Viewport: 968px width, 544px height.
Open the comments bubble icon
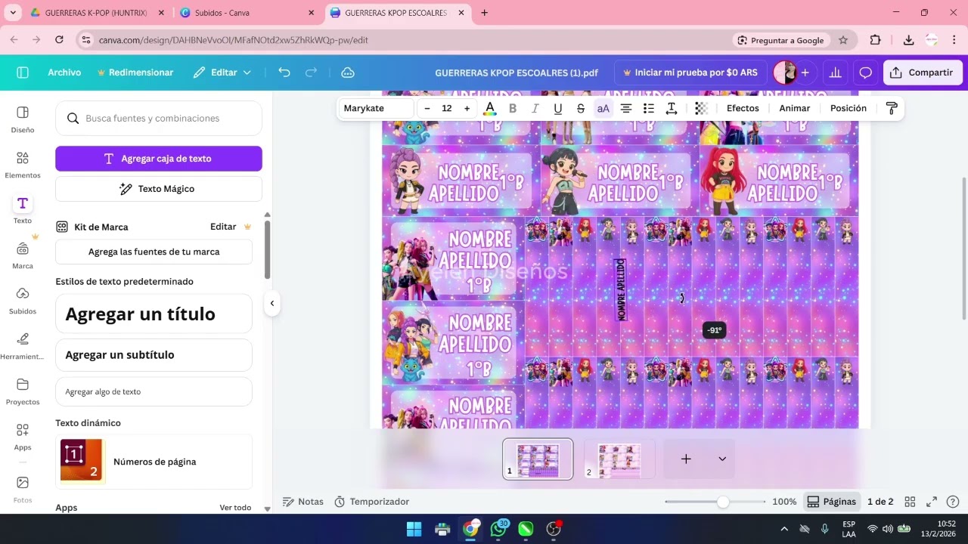point(865,73)
